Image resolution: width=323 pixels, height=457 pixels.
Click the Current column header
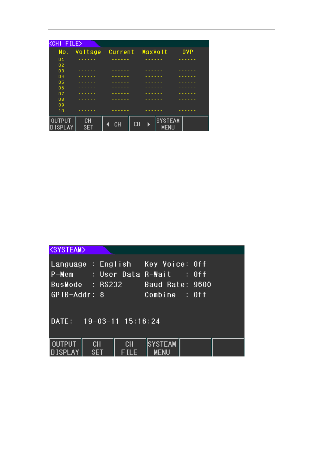[121, 52]
